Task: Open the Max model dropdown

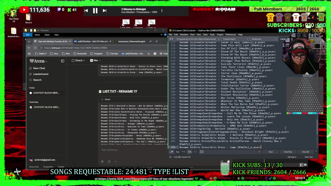Action: (x=95, y=60)
